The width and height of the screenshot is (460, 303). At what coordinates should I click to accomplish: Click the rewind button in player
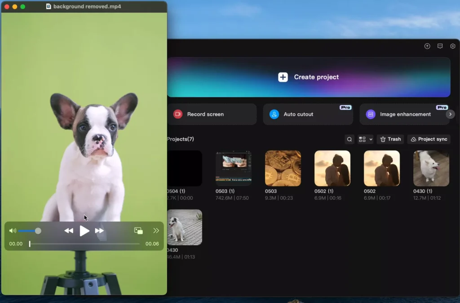coord(69,231)
